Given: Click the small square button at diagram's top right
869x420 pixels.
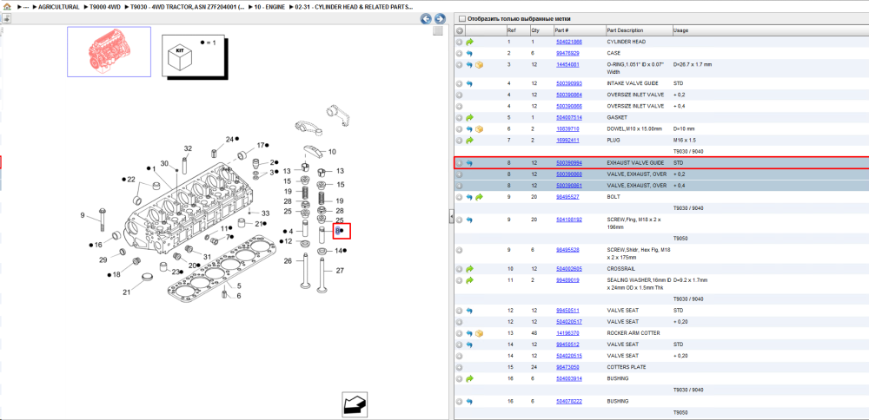Looking at the screenshot, I should (x=438, y=31).
